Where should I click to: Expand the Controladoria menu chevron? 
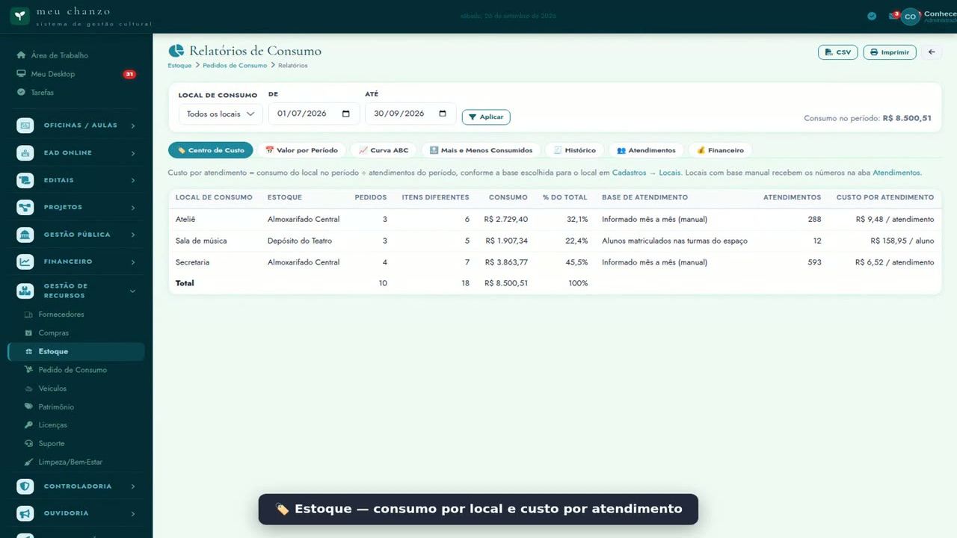[133, 486]
